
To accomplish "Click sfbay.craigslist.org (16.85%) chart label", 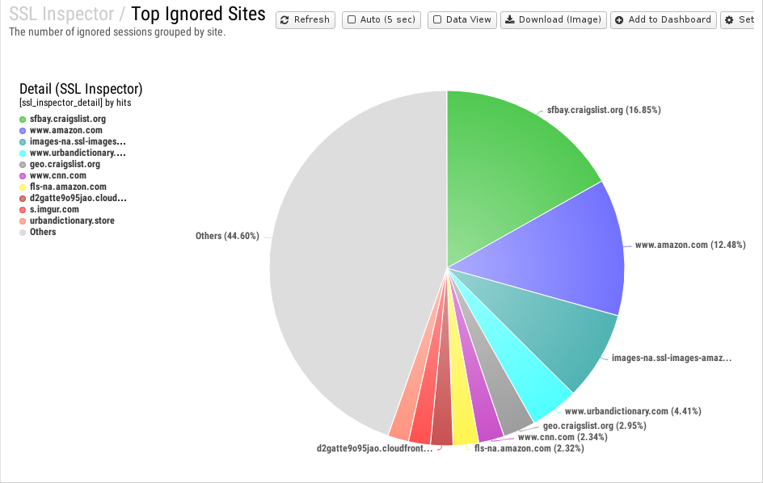I will coord(604,110).
